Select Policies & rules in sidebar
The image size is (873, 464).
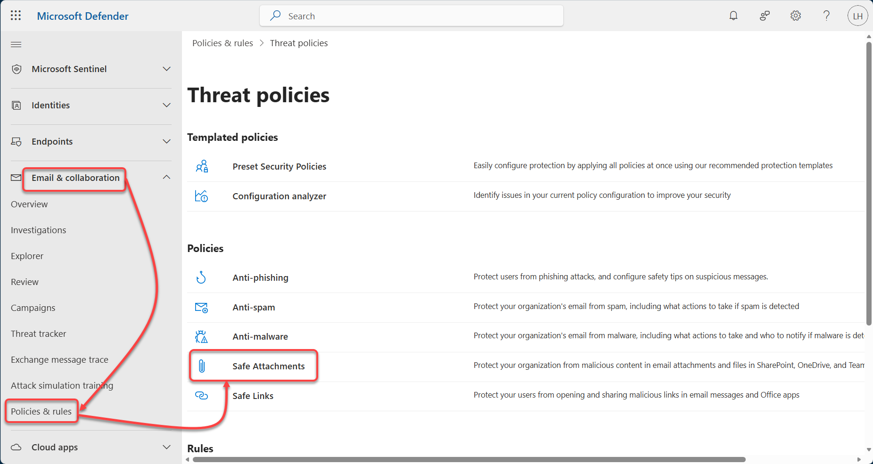point(41,411)
